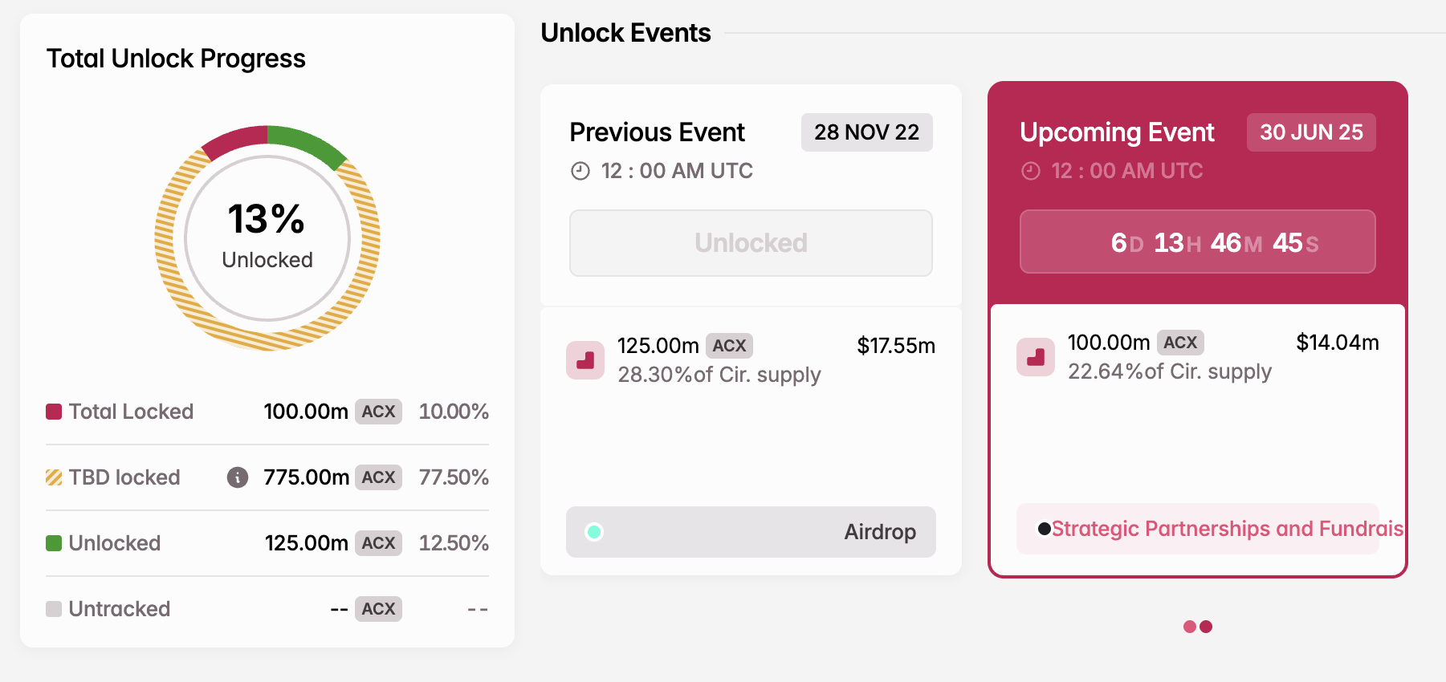Click the Unlocked status button
The width and height of the screenshot is (1446, 682).
750,242
